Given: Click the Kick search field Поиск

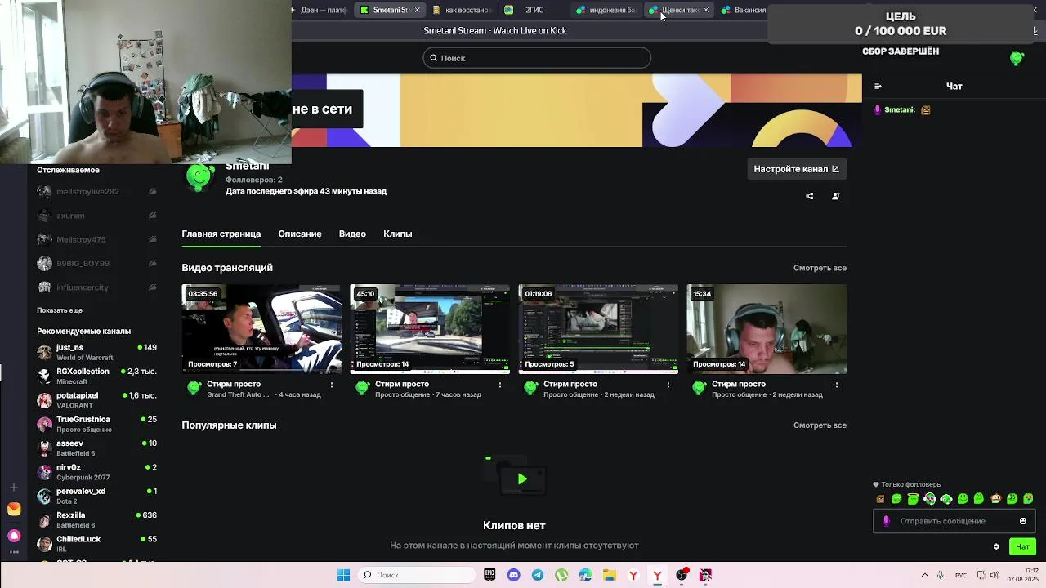Looking at the screenshot, I should click(537, 58).
